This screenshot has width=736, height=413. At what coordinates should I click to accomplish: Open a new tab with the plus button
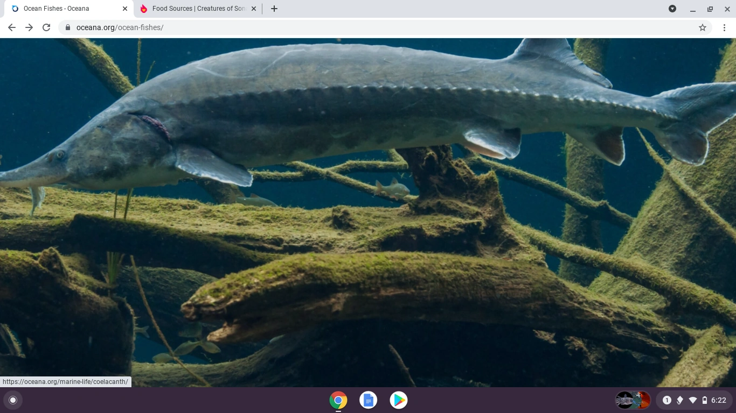[274, 9]
